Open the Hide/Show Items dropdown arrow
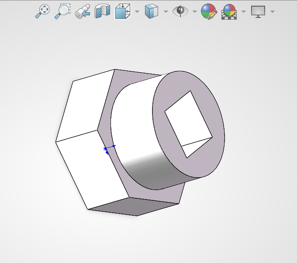The image size is (297, 263). (x=195, y=11)
